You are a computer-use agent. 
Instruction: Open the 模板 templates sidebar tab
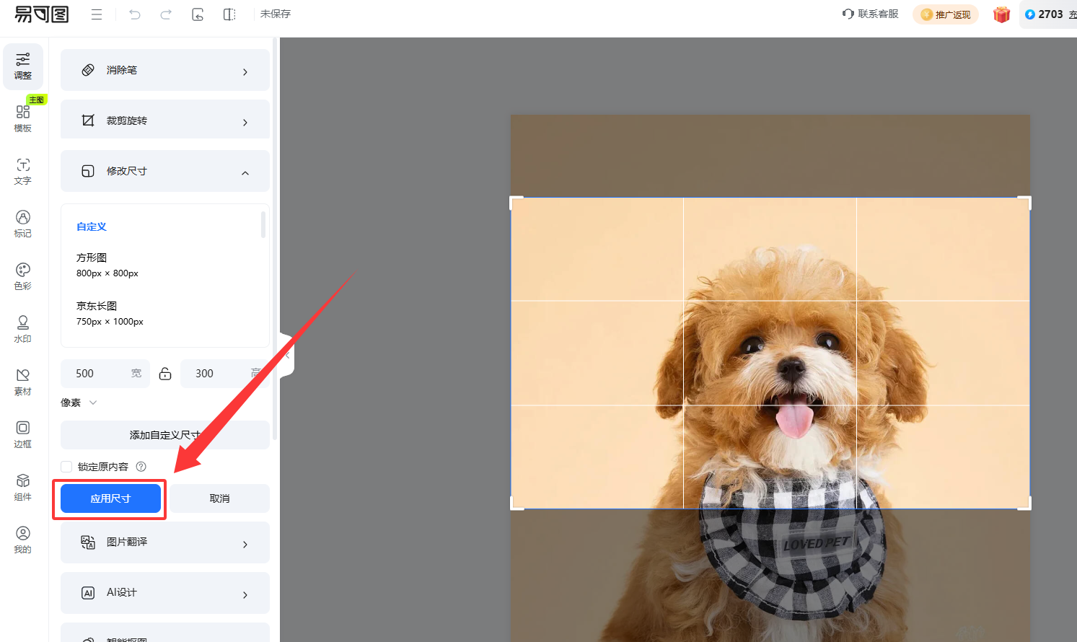click(23, 119)
